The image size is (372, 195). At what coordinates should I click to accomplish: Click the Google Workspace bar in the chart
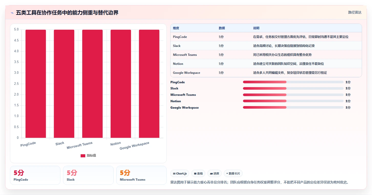pyautogui.click(x=149, y=84)
